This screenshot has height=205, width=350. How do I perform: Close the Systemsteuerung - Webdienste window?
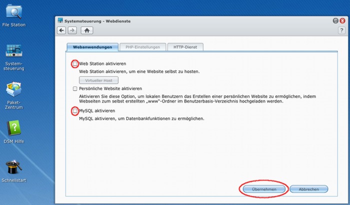tap(342, 21)
